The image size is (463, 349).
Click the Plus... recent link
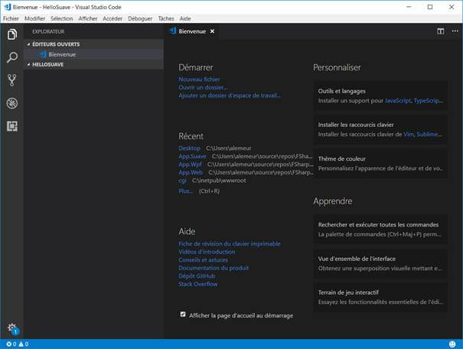186,191
